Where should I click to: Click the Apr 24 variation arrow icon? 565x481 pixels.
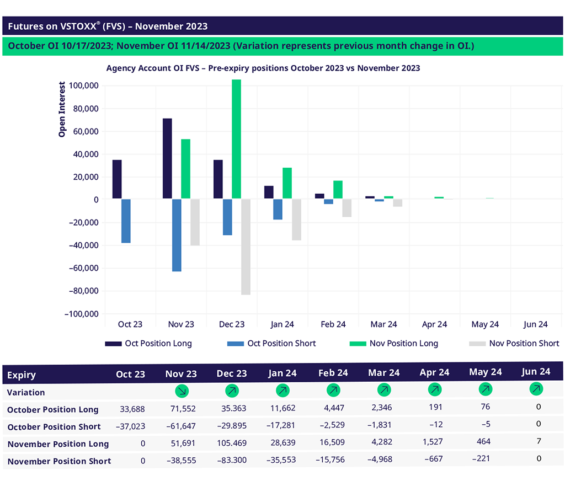(x=435, y=390)
